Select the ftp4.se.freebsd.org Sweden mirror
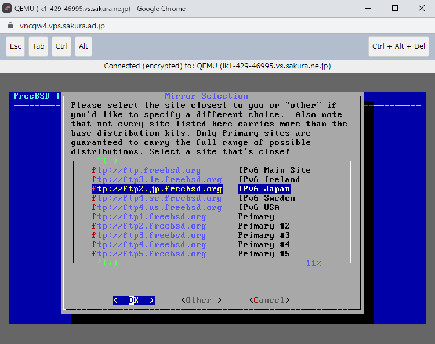Viewport: 435px width, 344px height. click(157, 198)
